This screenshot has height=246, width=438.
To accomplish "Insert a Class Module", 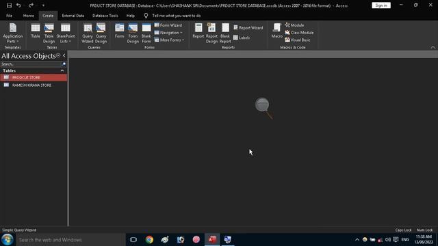I will [x=299, y=33].
